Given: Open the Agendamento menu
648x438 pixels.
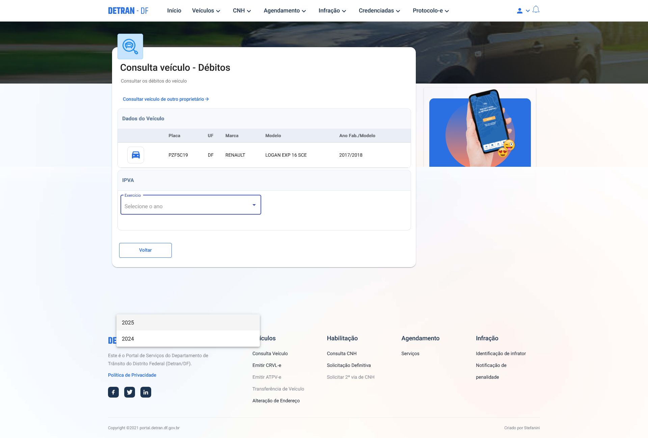Looking at the screenshot, I should 285,11.
